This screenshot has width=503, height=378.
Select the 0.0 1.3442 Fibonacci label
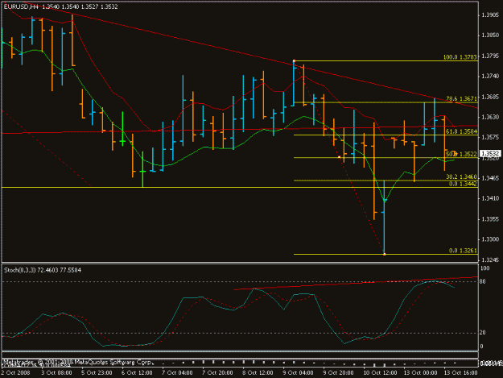click(463, 184)
